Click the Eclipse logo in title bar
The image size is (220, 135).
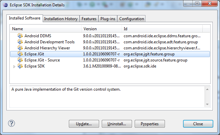(x=5, y=5)
